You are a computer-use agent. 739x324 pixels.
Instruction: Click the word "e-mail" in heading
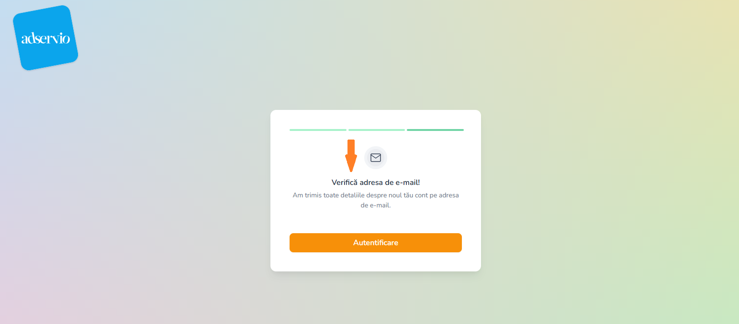[x=407, y=183]
